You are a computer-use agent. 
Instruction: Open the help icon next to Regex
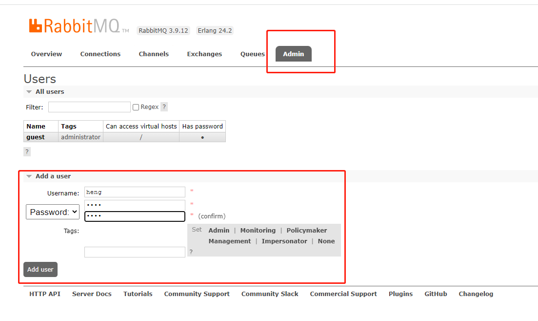point(164,107)
